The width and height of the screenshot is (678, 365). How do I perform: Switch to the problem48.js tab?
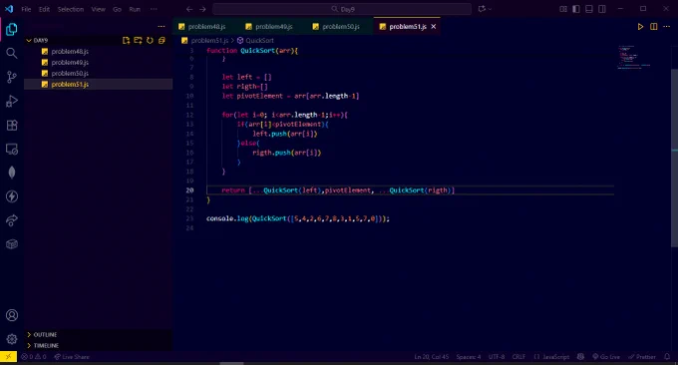pyautogui.click(x=206, y=26)
